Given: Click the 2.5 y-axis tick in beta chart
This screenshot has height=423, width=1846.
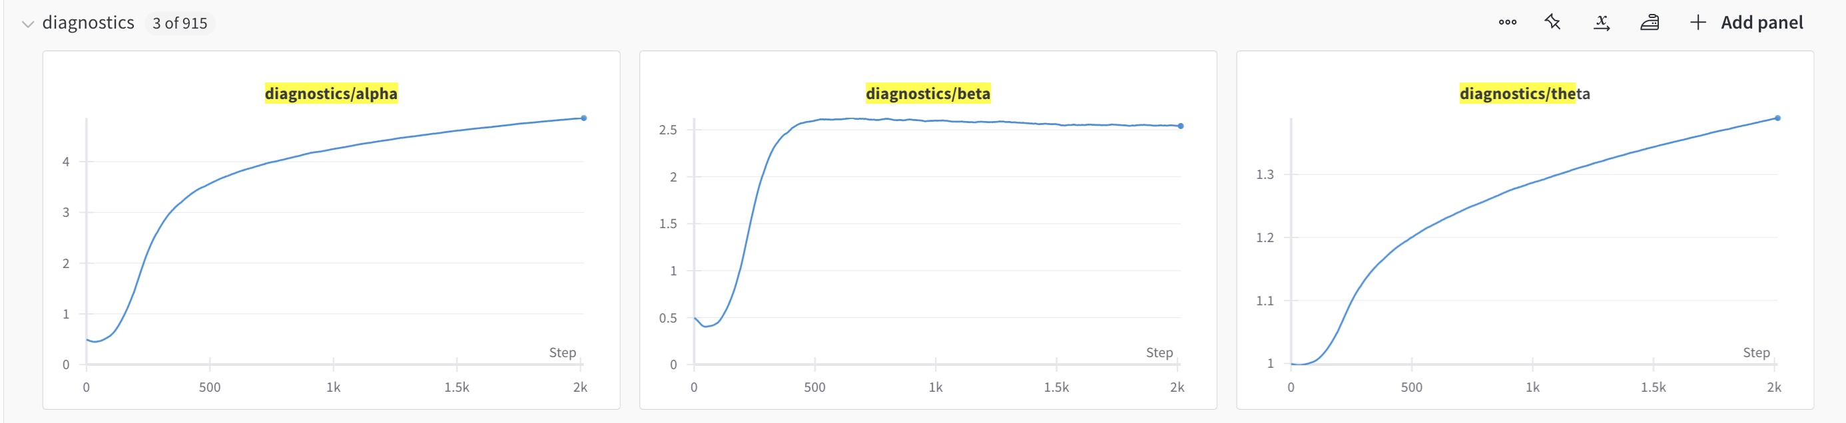Looking at the screenshot, I should [x=668, y=130].
